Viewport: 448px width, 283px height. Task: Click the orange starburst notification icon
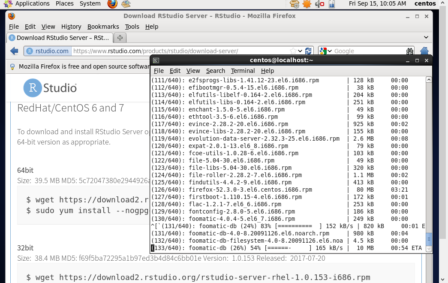(307, 4)
